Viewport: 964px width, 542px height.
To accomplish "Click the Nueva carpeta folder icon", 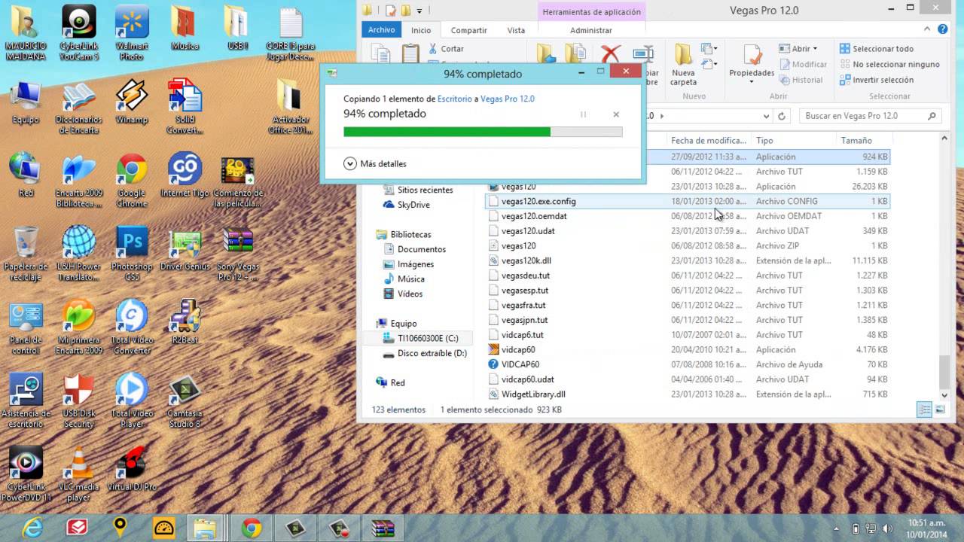I will coord(683,55).
